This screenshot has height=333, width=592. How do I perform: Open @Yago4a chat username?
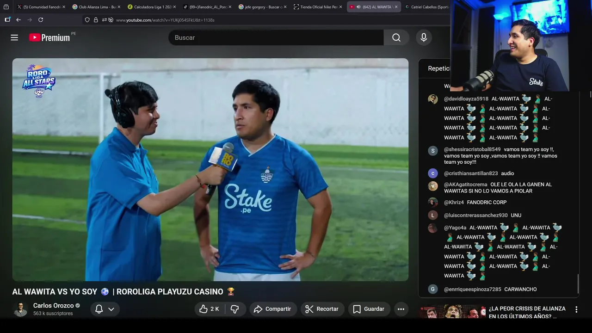[455, 228]
